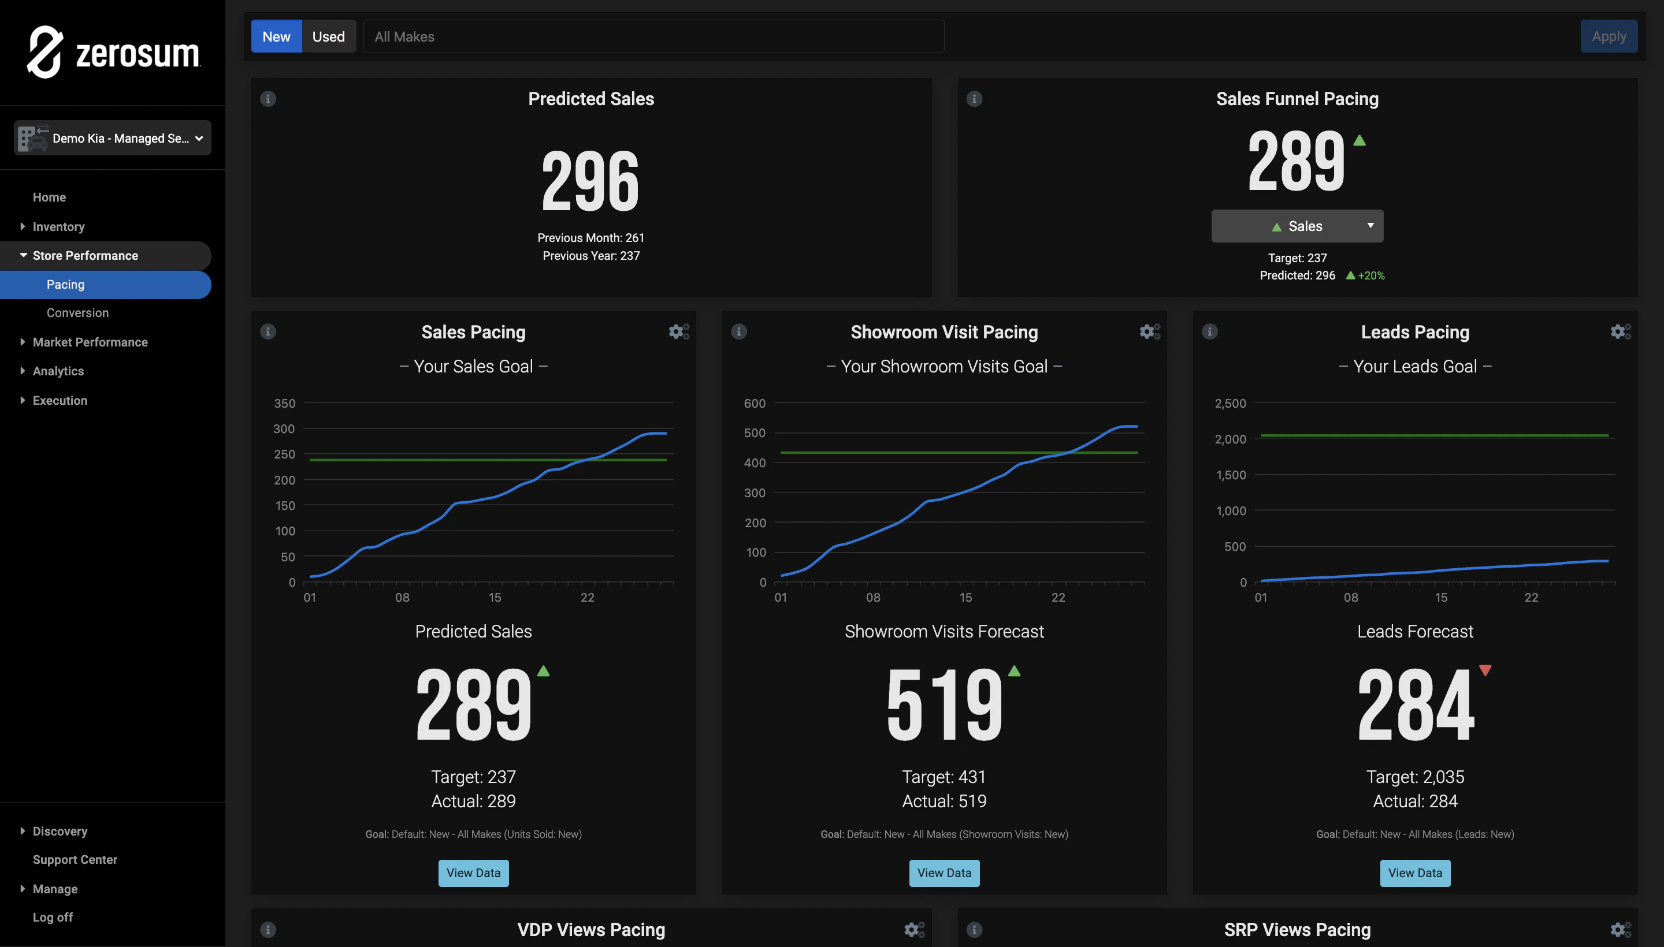
Task: Open Demo Kia dealership selector
Action: (113, 138)
